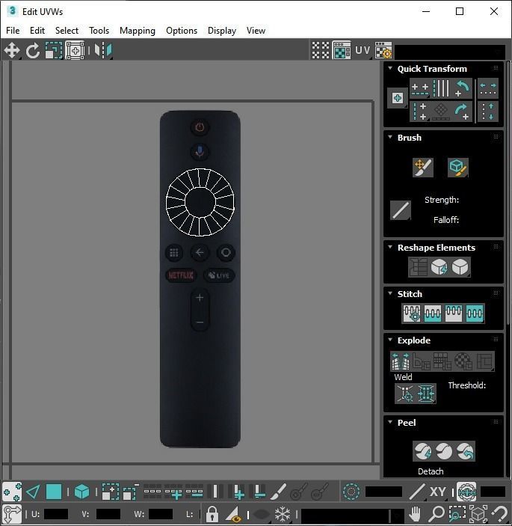Rotate selection 90 degrees counter-clockwise

[x=462, y=88]
